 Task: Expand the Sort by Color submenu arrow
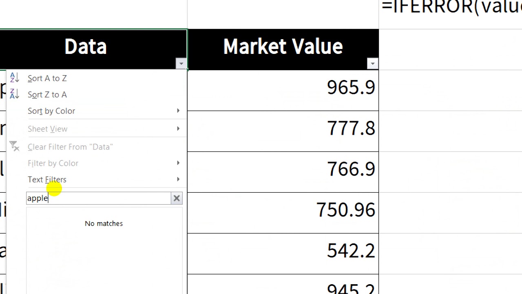178,111
